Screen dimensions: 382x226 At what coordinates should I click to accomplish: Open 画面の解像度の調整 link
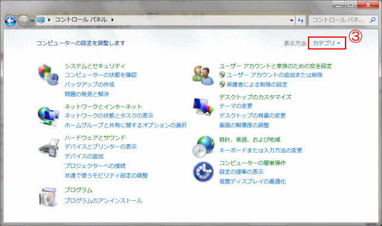click(x=244, y=125)
